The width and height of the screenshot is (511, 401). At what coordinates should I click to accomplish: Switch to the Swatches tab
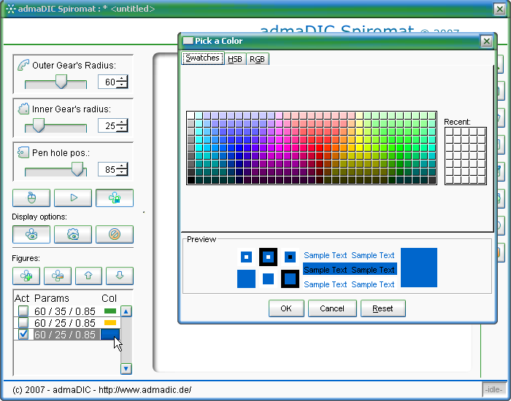pyautogui.click(x=202, y=58)
